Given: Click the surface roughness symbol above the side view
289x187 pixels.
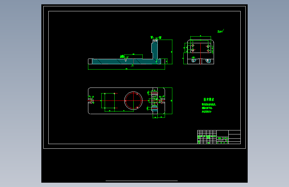Looking at the screenshot, I should [221, 31].
